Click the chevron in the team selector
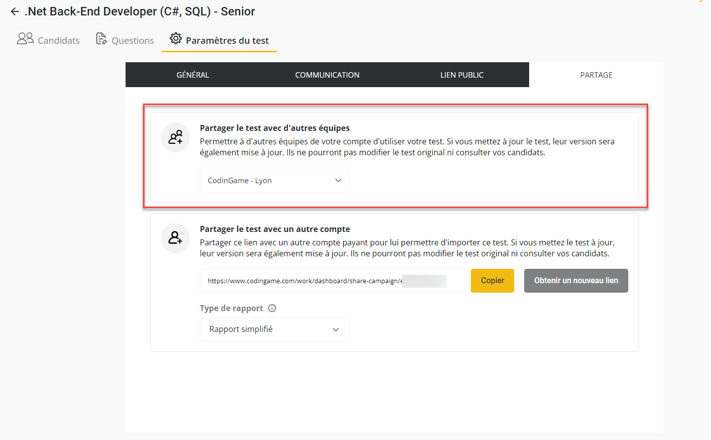711x440 pixels. tap(338, 180)
